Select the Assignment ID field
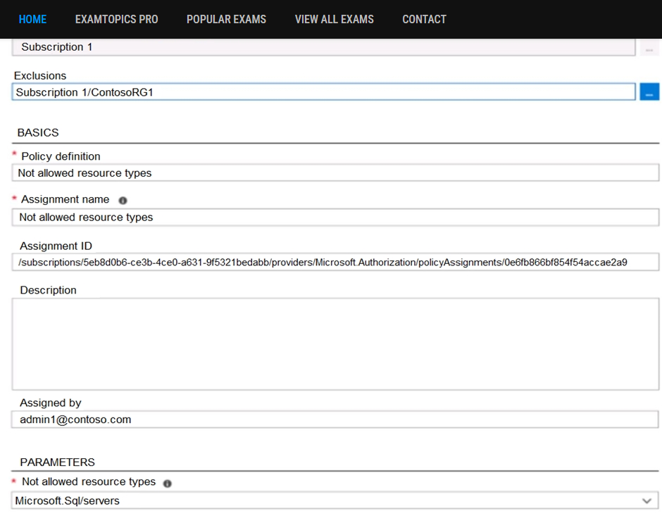This screenshot has height=516, width=662. pyautogui.click(x=335, y=262)
